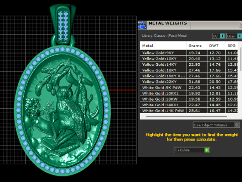242x182 pixels.
Task: Click the 22.95 grams value
Action: coord(195,65)
